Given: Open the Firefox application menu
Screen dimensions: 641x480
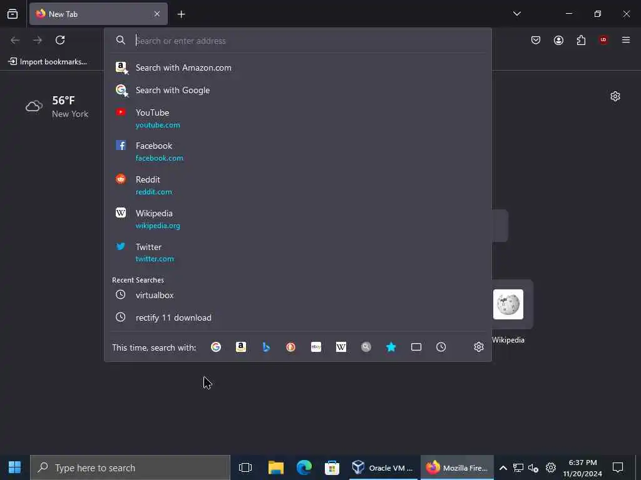Looking at the screenshot, I should click(626, 40).
